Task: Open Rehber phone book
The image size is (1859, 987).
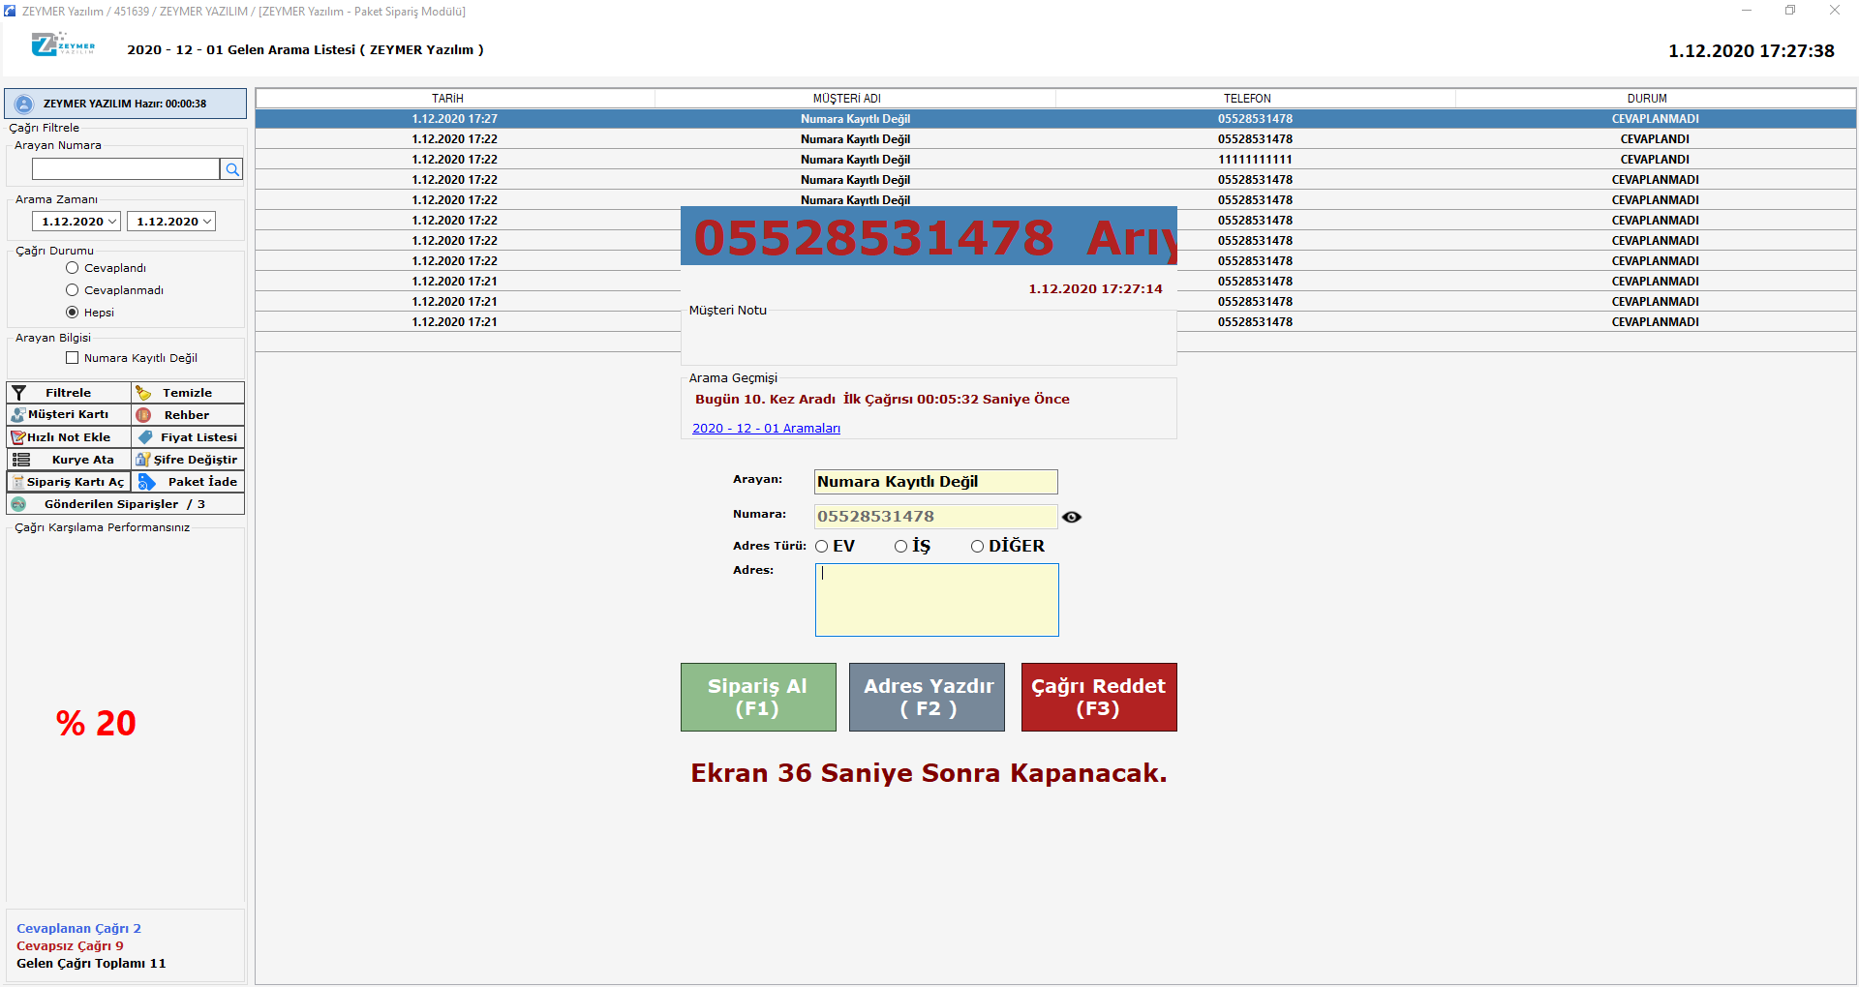Action: tap(187, 415)
